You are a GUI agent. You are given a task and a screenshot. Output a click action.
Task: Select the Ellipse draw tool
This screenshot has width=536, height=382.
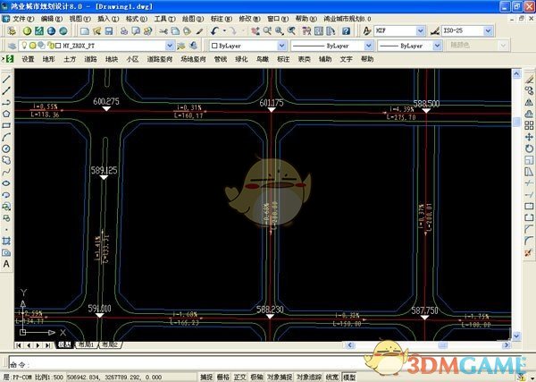pyautogui.click(x=6, y=183)
